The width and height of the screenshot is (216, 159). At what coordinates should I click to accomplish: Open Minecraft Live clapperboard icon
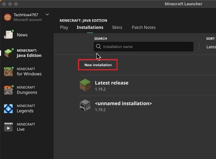(x=8, y=127)
